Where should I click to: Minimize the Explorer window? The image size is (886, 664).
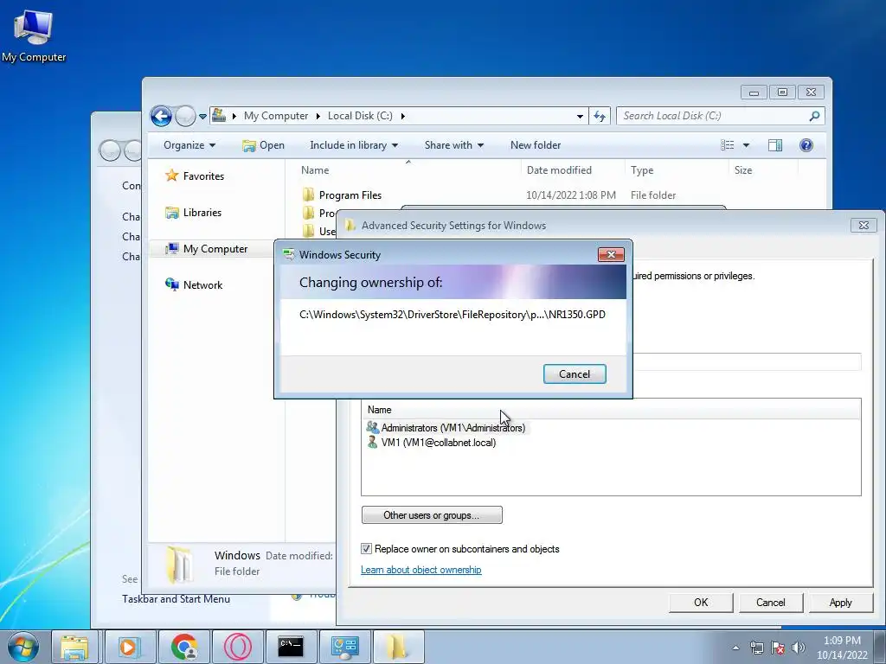pyautogui.click(x=754, y=92)
